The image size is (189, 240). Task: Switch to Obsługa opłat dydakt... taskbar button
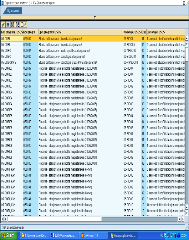click(x=123, y=235)
